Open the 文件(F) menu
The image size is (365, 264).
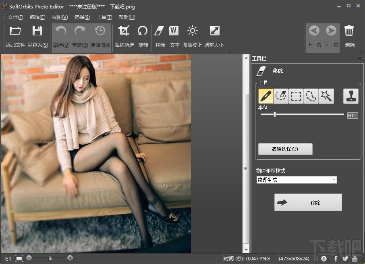(15, 17)
